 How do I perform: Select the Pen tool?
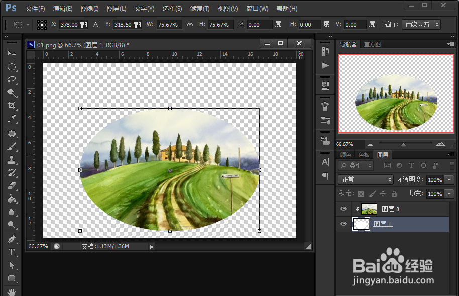click(x=12, y=239)
